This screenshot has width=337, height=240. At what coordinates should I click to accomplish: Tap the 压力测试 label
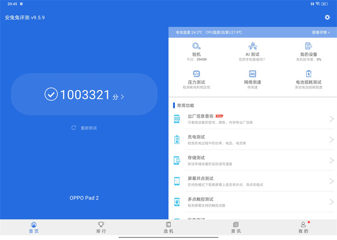click(x=196, y=82)
